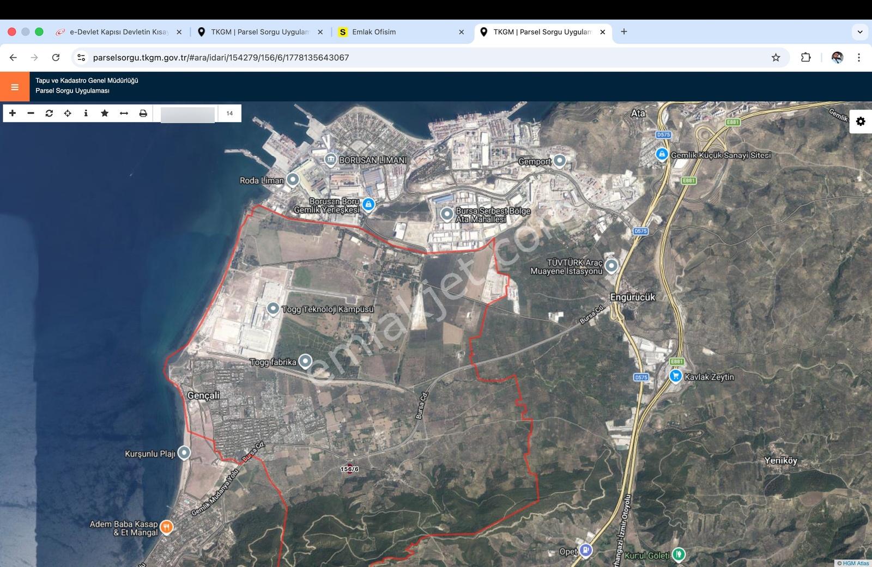
Task: Bookmark this page with star icon
Action: click(776, 57)
